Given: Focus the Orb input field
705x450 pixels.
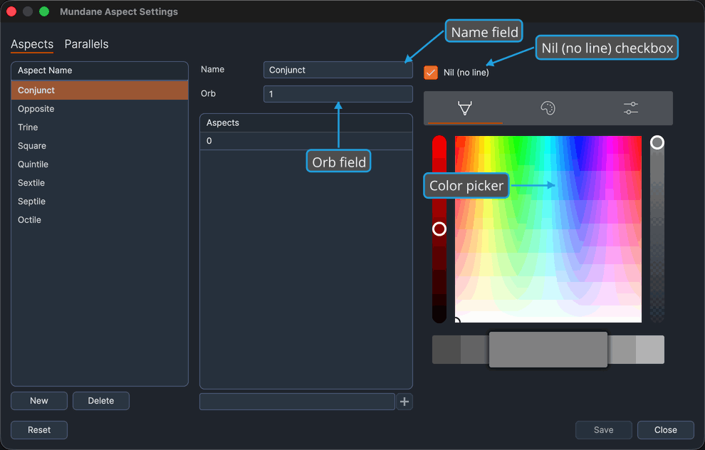Looking at the screenshot, I should tap(338, 94).
